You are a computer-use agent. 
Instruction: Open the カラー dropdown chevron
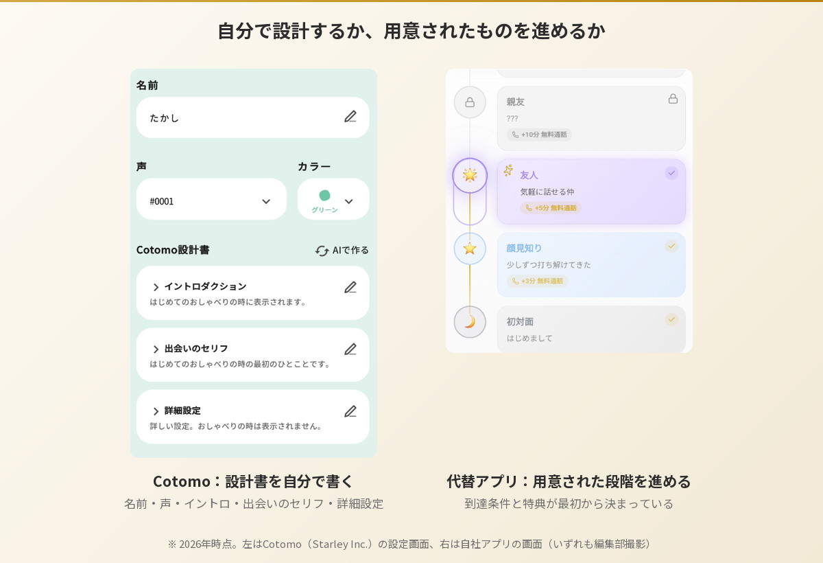pyautogui.click(x=348, y=201)
